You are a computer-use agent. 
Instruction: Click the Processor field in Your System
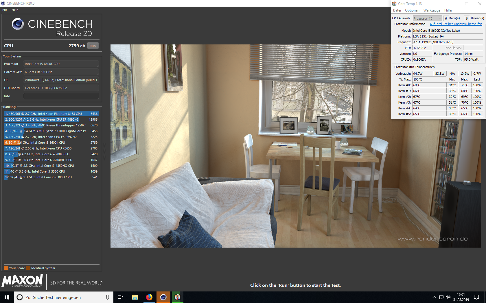pyautogui.click(x=61, y=64)
